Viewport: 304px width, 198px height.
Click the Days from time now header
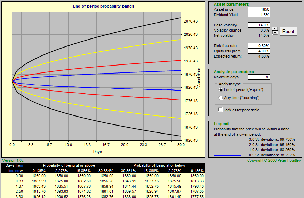point(14,168)
